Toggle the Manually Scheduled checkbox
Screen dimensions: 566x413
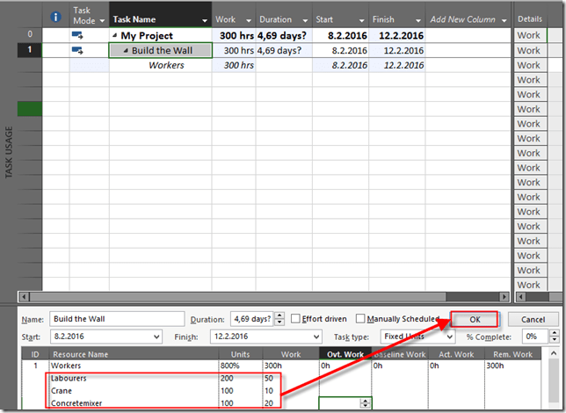(361, 319)
